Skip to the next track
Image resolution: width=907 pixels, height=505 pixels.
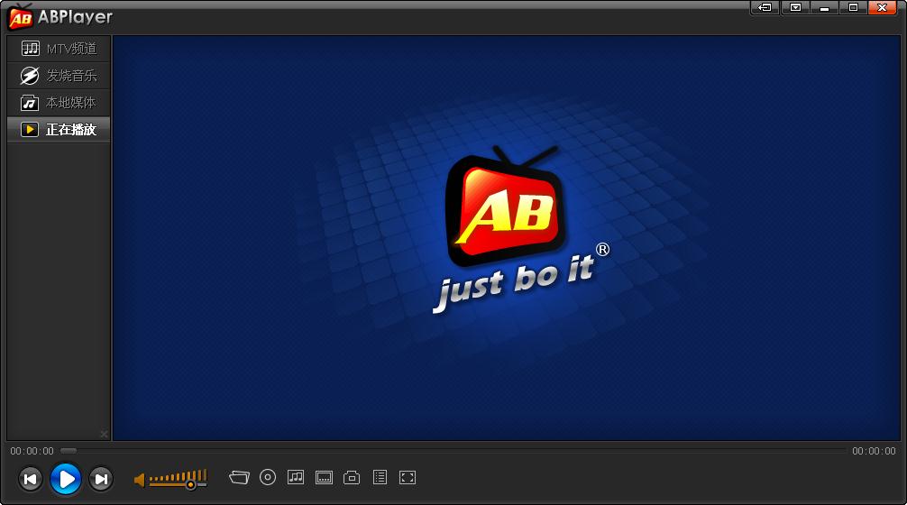point(101,479)
